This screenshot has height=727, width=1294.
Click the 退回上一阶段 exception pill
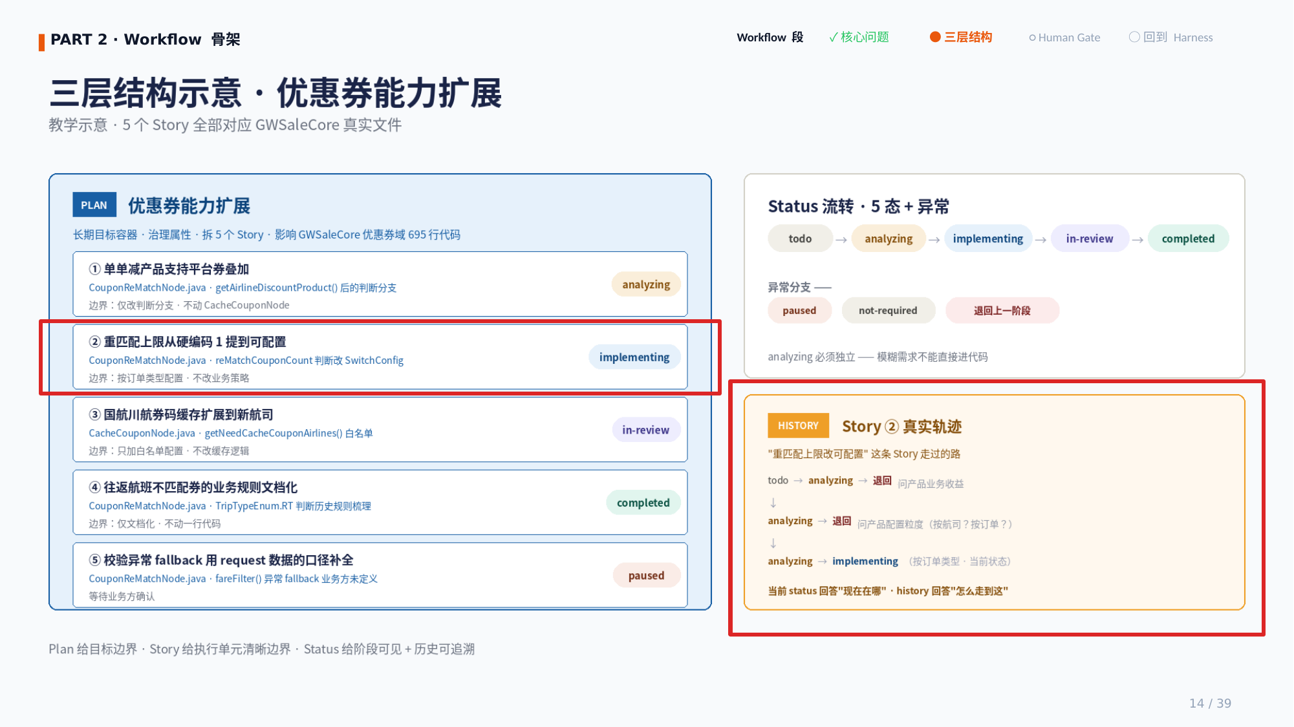click(x=1002, y=310)
